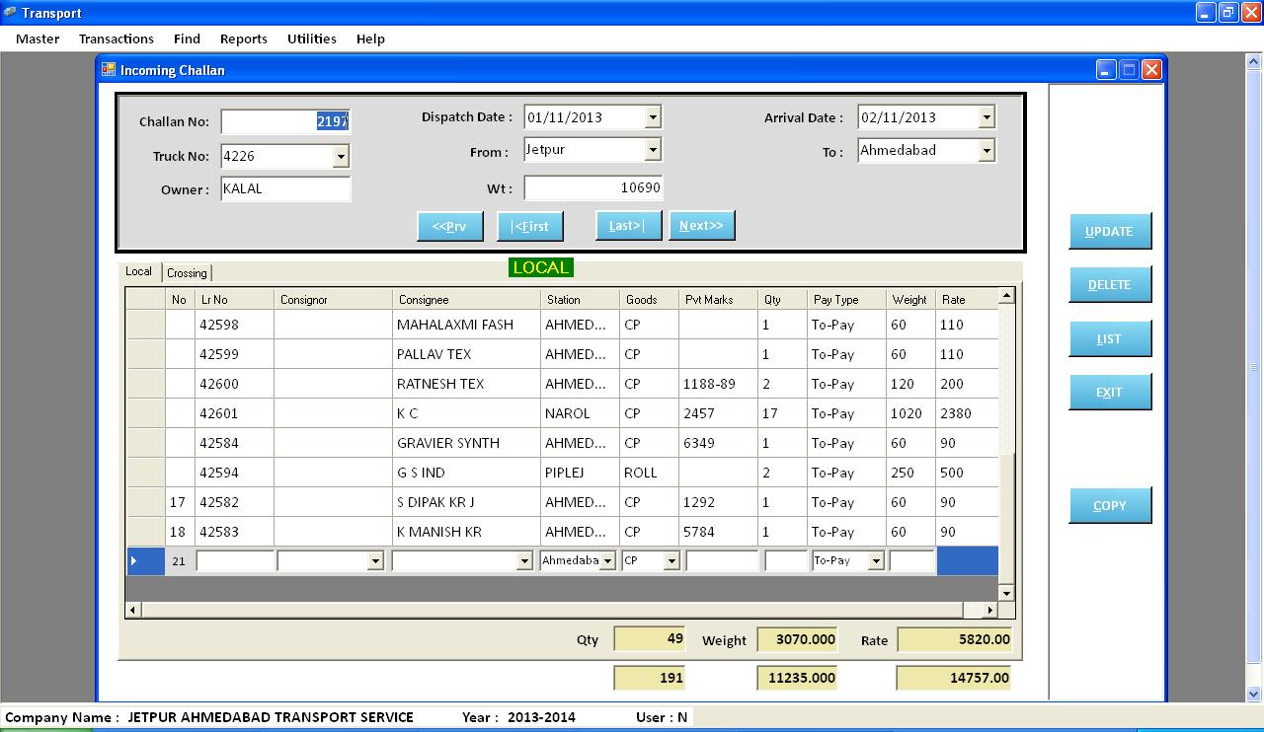Select Pvt Marks cell 1188-89
This screenshot has width=1264, height=732.
(718, 384)
